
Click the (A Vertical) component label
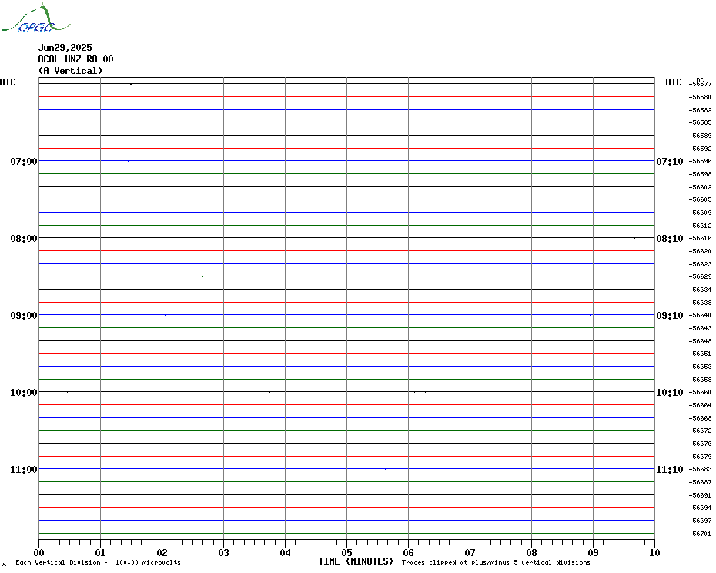[x=70, y=71]
